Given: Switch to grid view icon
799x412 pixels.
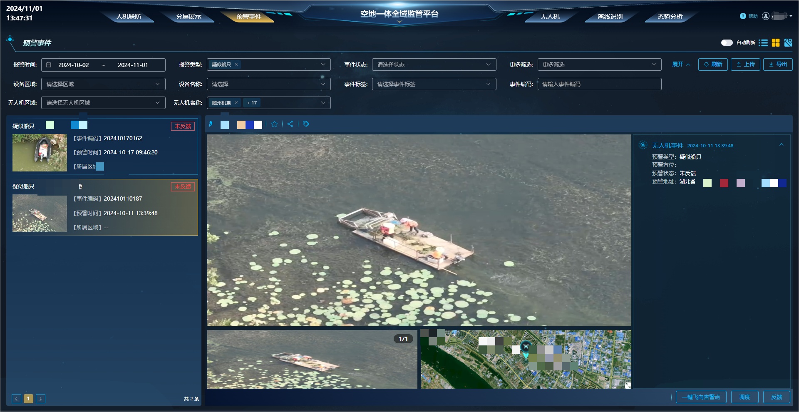Looking at the screenshot, I should [x=776, y=43].
